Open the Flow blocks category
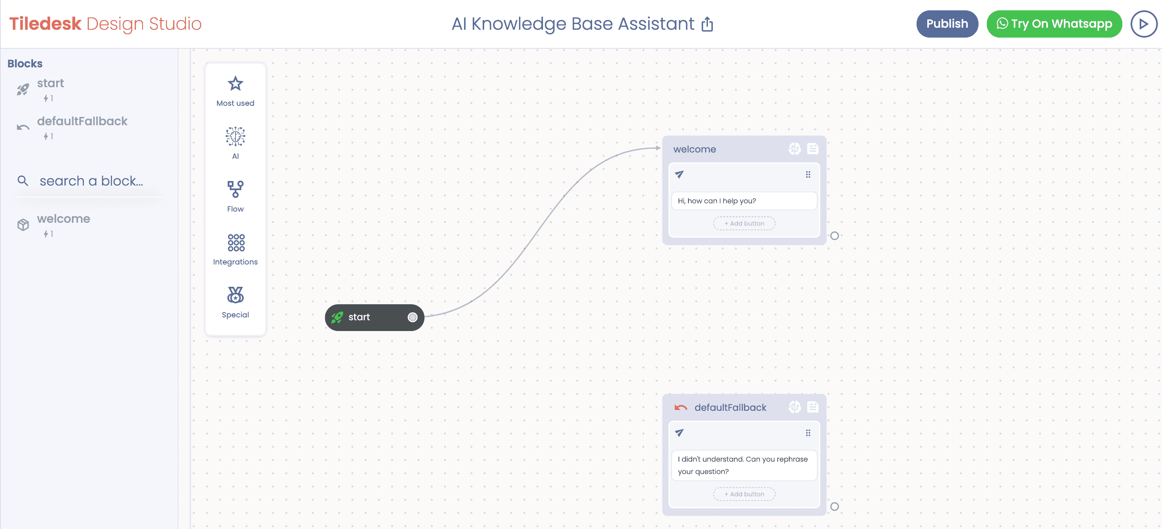 coord(236,197)
